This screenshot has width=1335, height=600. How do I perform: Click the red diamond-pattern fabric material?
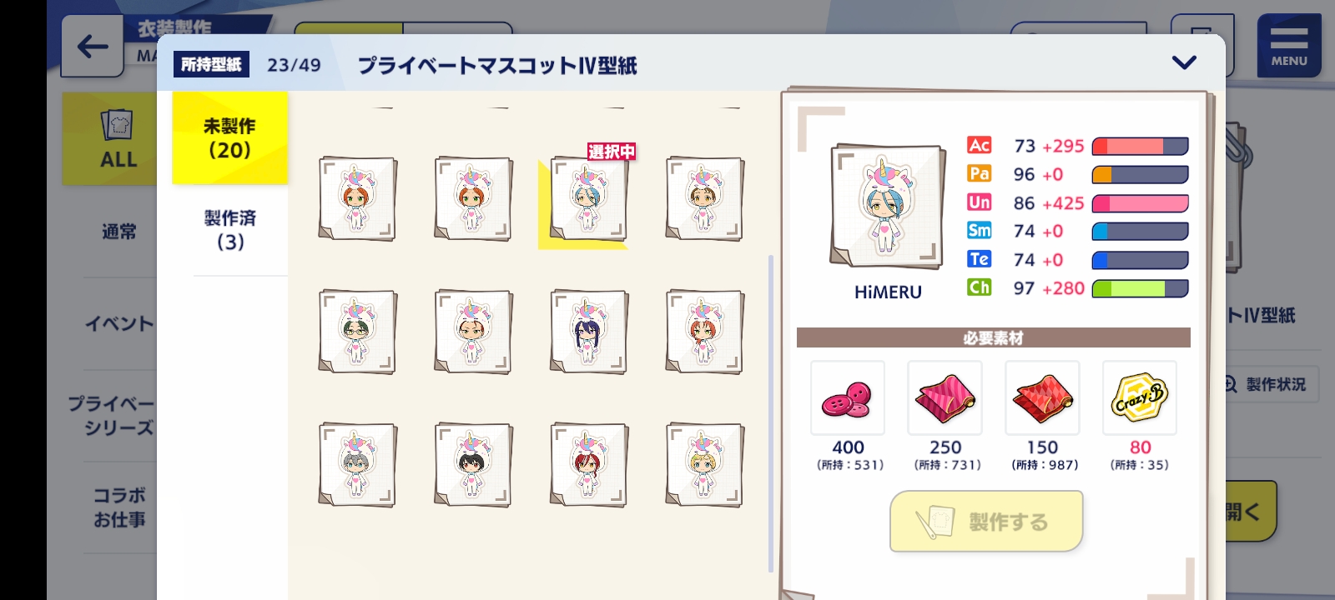[x=1042, y=397]
